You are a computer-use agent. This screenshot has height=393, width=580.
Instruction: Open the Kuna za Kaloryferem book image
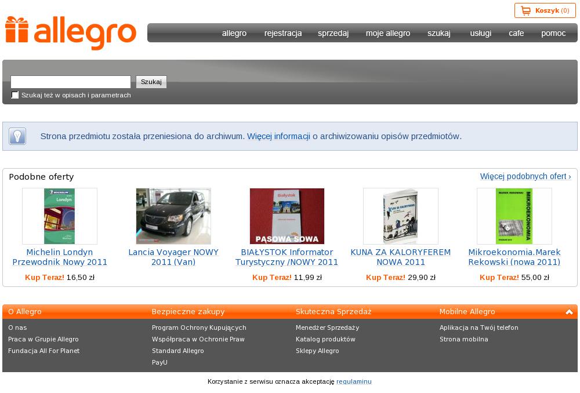tap(401, 216)
